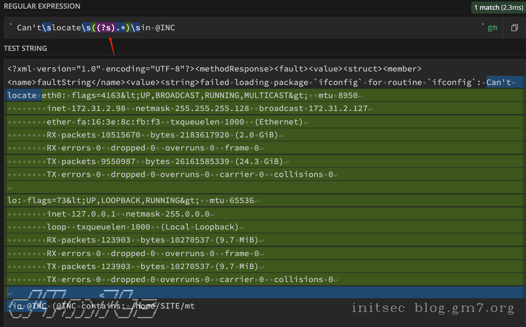Screen dimensions: 526x327
Task: Click eth0: in the test string
Action: [54, 95]
